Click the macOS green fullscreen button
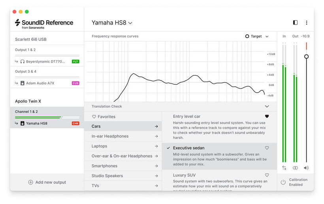The height and width of the screenshot is (204, 324). tap(27, 11)
